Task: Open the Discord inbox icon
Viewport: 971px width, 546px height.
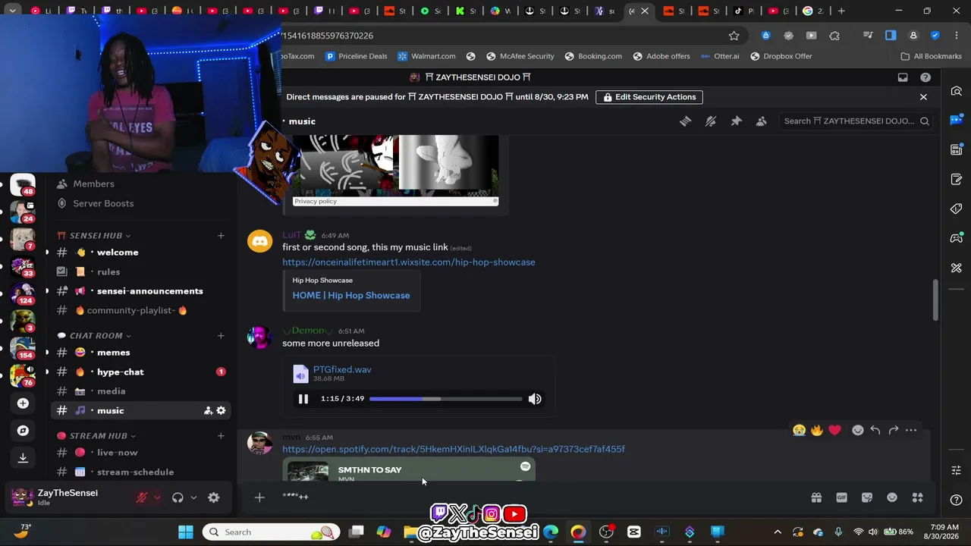Action: [903, 77]
